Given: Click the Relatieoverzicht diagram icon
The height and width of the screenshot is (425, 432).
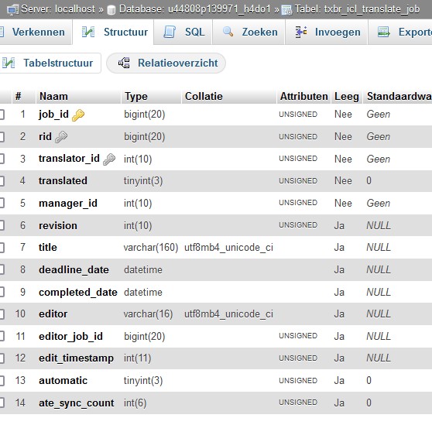Looking at the screenshot, I should (124, 63).
